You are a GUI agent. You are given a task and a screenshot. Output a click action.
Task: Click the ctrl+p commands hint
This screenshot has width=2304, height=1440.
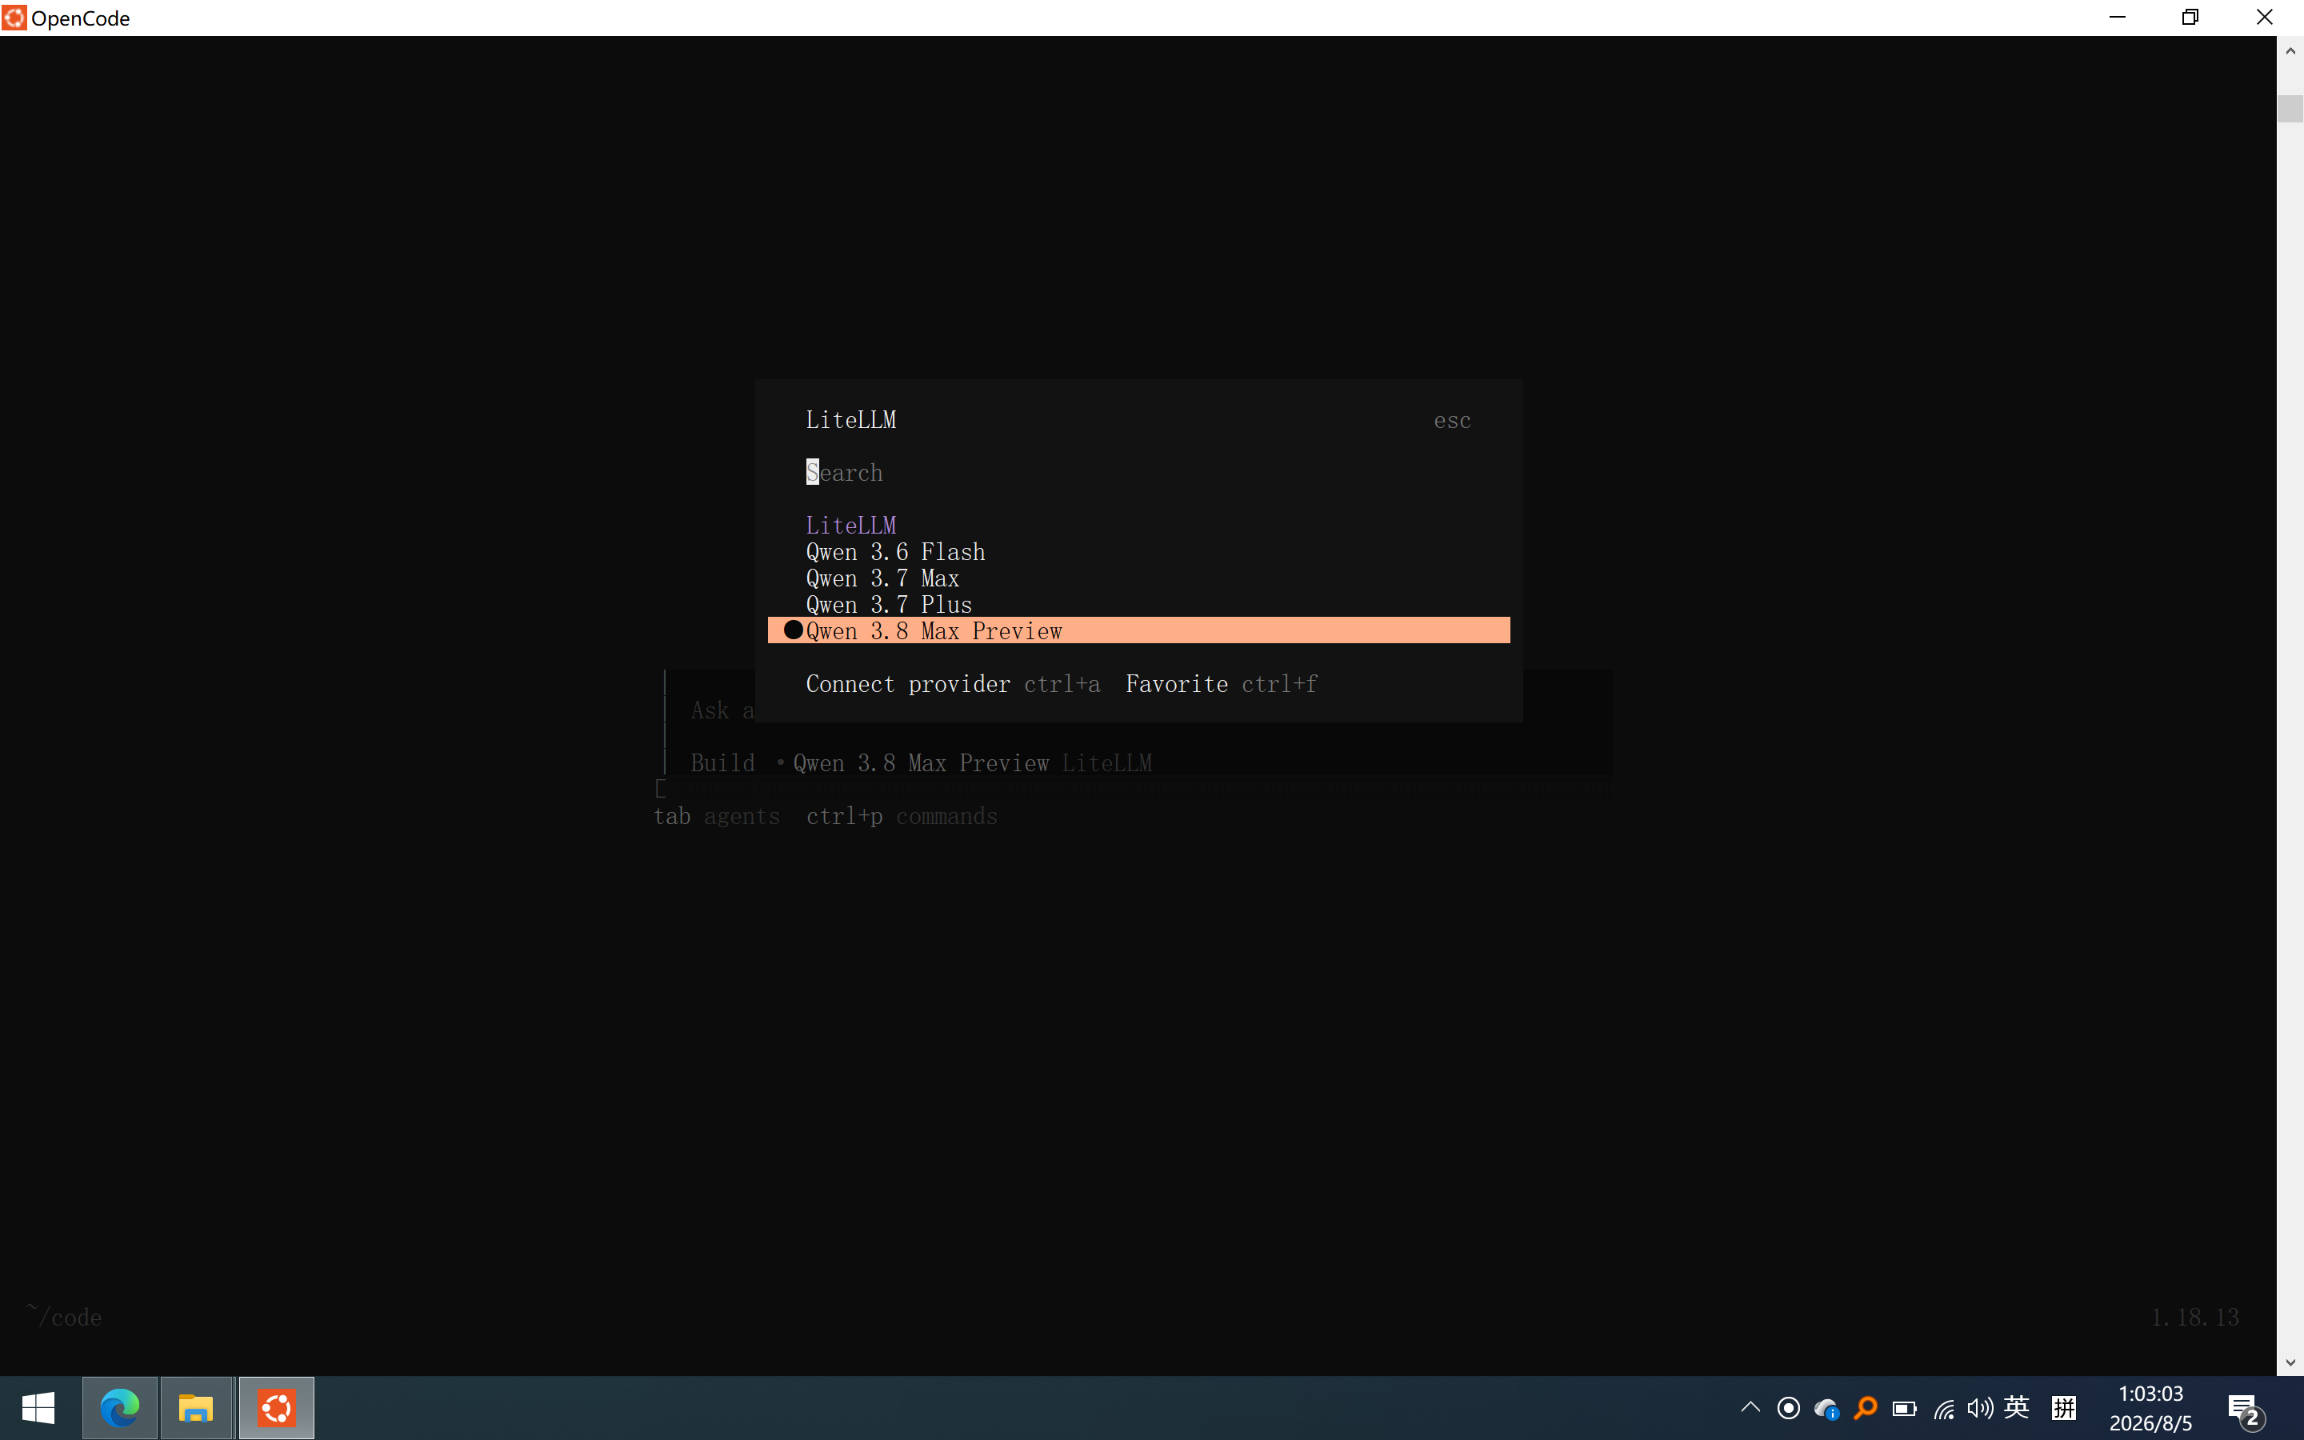902,816
